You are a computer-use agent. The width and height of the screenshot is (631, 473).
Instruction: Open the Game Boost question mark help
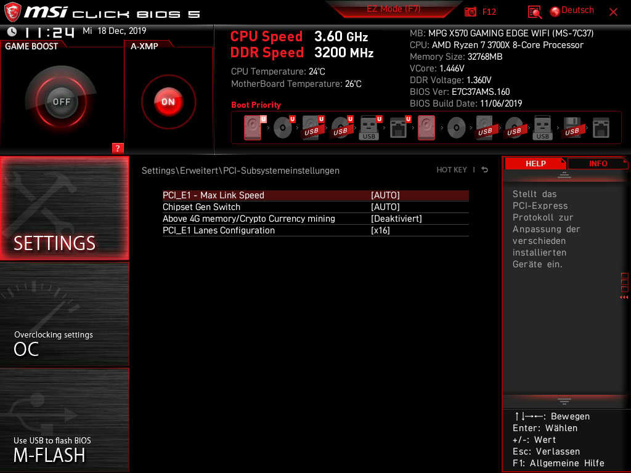(118, 148)
